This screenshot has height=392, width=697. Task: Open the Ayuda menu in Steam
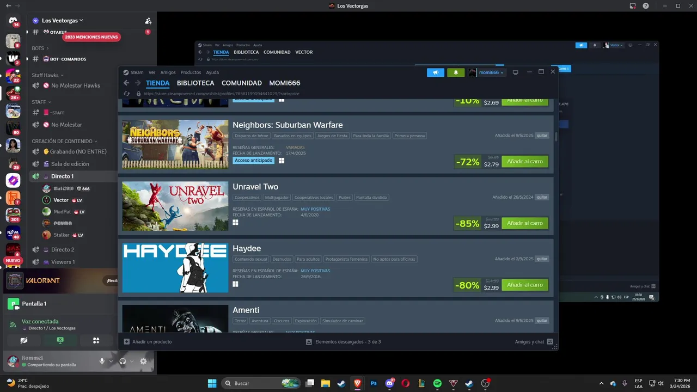click(212, 72)
